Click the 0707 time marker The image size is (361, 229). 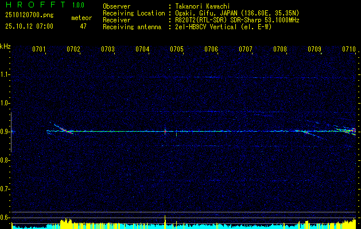tap(246, 49)
